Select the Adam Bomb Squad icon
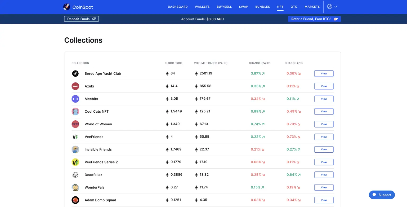This screenshot has height=207, width=407. (x=75, y=200)
